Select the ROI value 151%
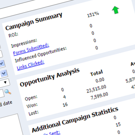 coord(93,15)
